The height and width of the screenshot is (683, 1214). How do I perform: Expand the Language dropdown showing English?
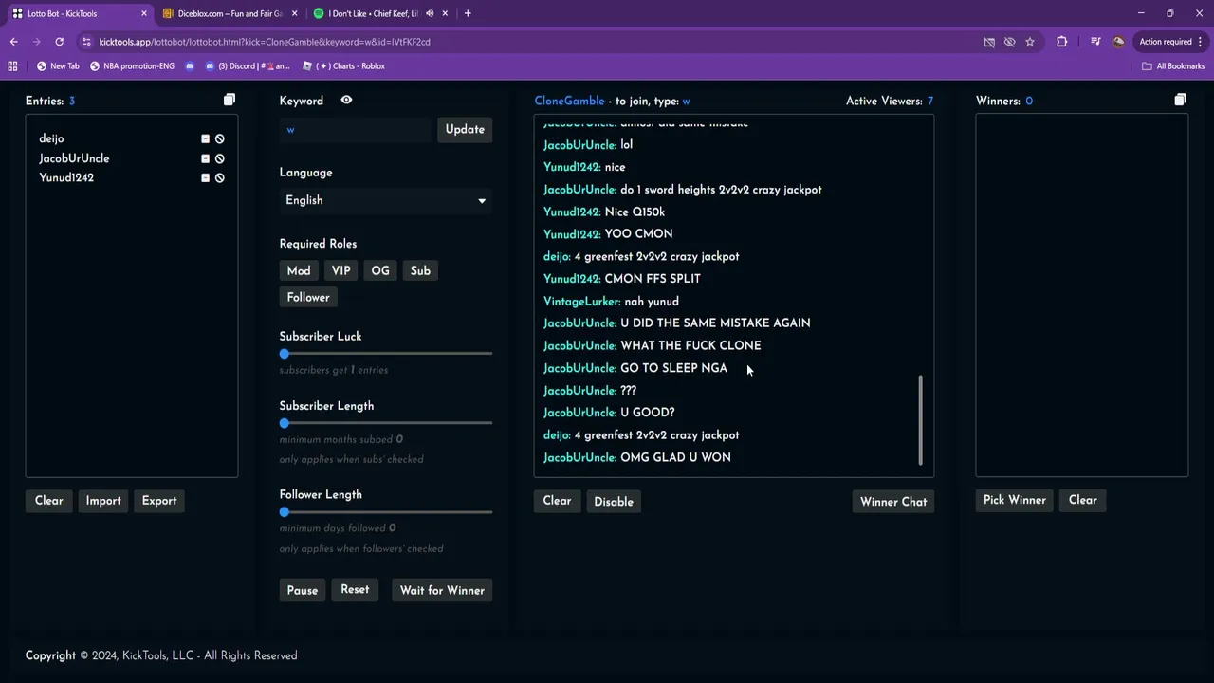click(x=385, y=200)
